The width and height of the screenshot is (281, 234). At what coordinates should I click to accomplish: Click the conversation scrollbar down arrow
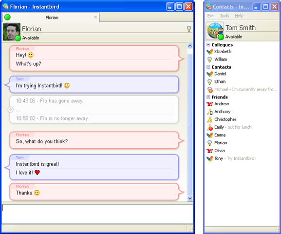(x=190, y=198)
